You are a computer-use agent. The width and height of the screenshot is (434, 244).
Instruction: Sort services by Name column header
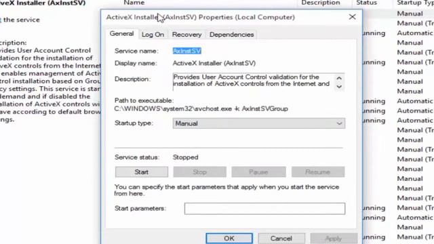(x=134, y=3)
